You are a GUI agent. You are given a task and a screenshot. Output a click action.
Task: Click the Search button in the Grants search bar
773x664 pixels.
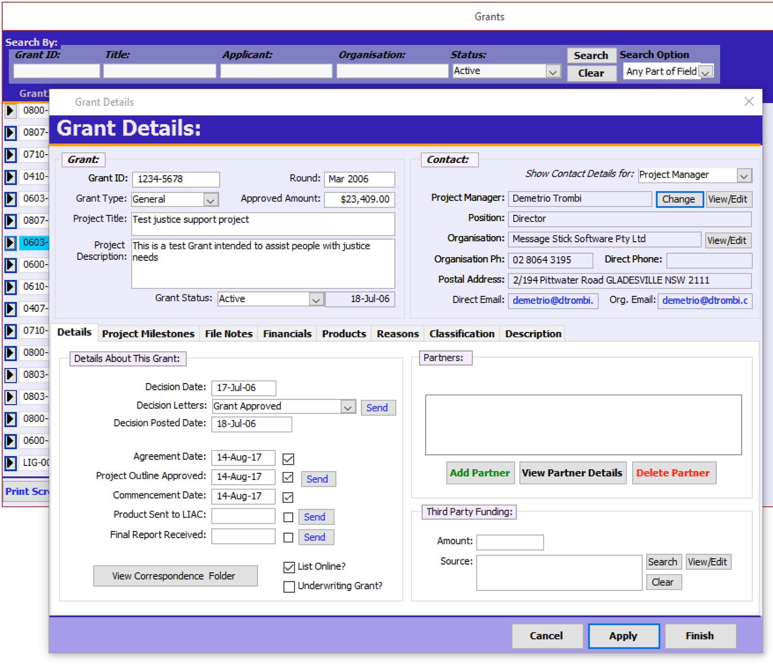coord(591,55)
